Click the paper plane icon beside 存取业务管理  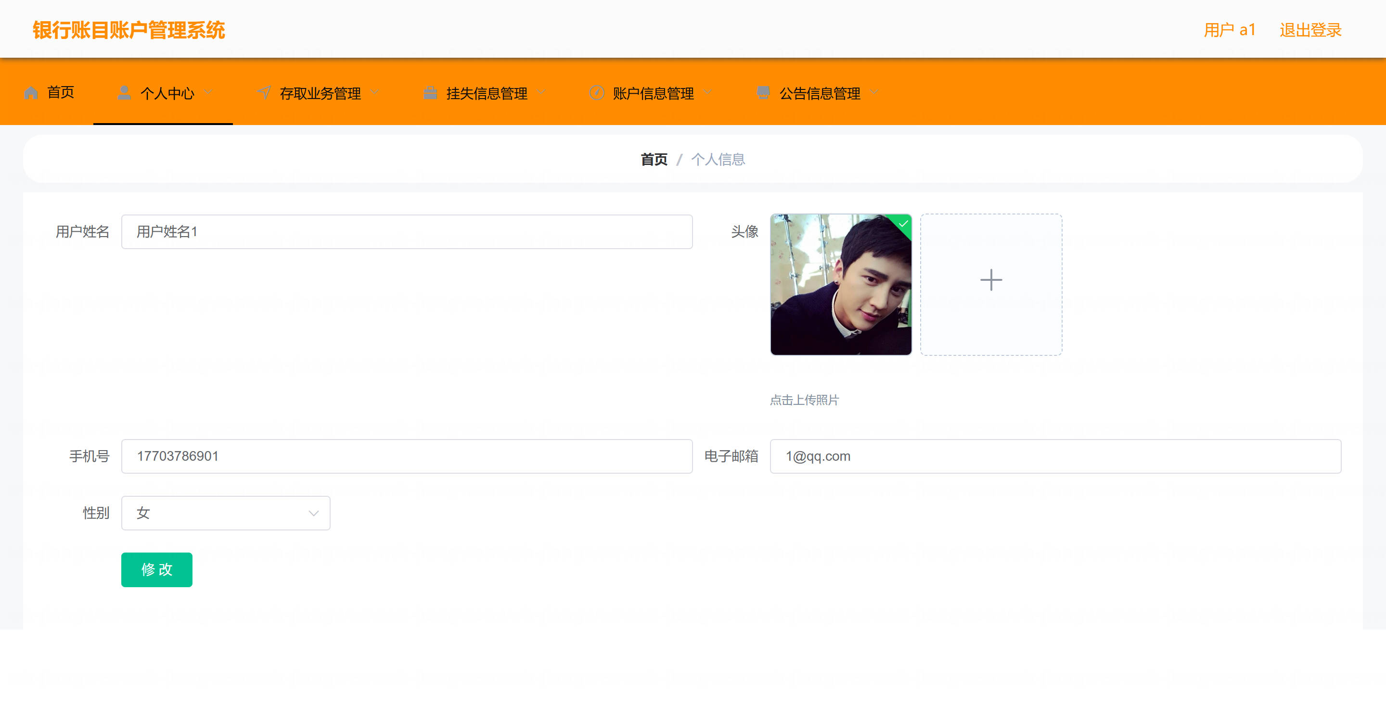264,93
